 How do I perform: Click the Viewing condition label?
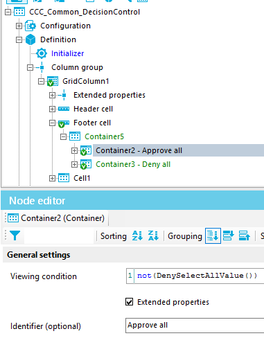pyautogui.click(x=44, y=276)
